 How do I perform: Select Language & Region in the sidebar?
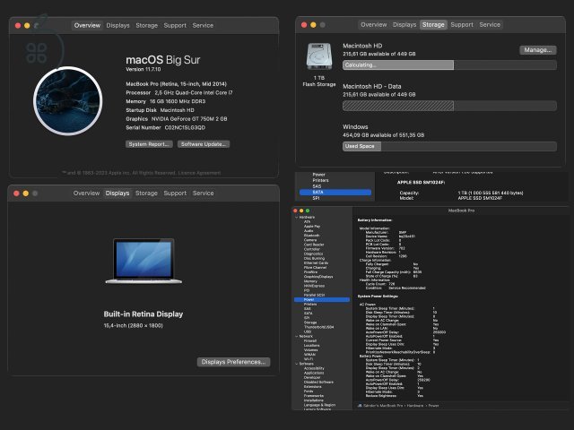tap(319, 405)
